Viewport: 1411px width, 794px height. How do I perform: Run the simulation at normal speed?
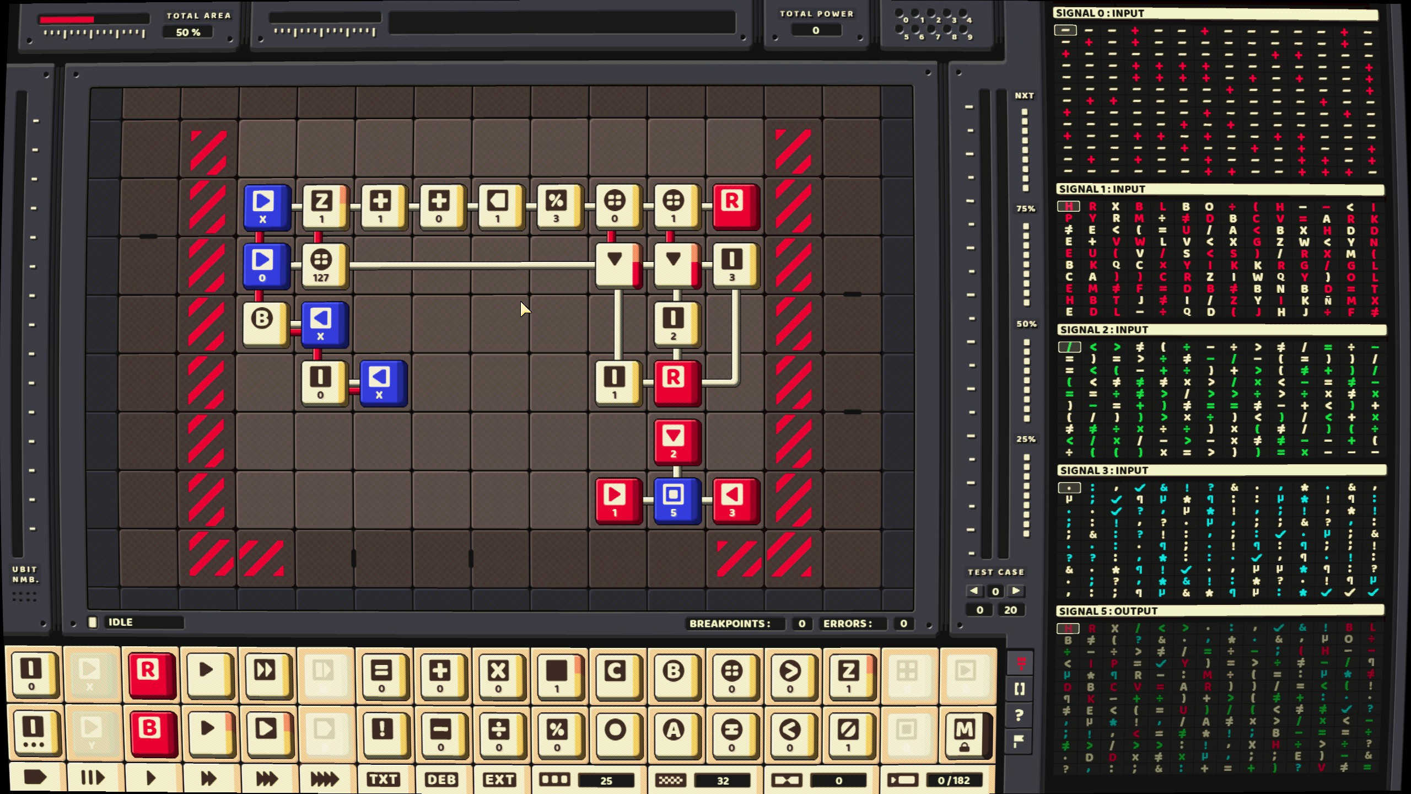tap(151, 778)
